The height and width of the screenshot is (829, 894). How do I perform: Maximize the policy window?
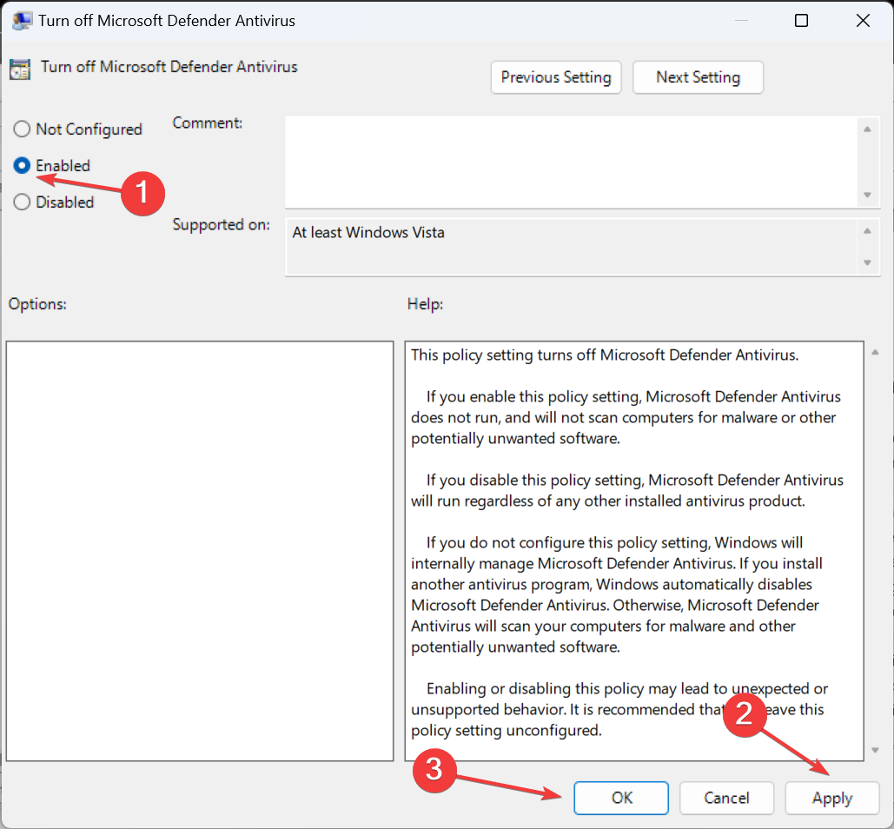[801, 21]
